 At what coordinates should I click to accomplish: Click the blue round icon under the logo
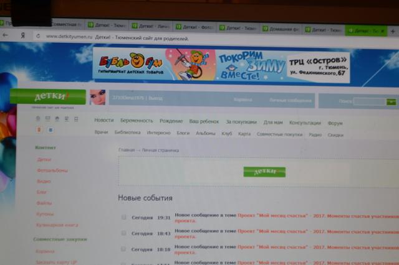[50, 129]
